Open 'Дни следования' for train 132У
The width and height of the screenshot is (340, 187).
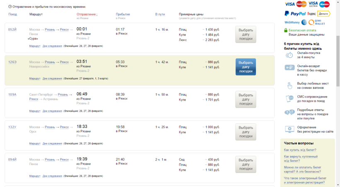(52, 144)
